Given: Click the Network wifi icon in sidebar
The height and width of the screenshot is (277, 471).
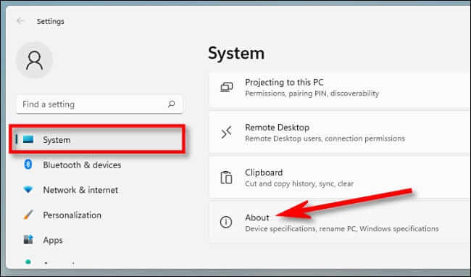Looking at the screenshot, I should (x=28, y=189).
